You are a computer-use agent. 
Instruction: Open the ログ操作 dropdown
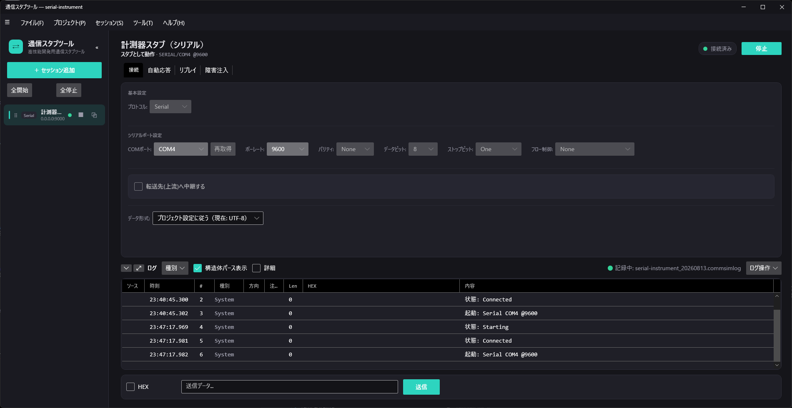pos(764,268)
